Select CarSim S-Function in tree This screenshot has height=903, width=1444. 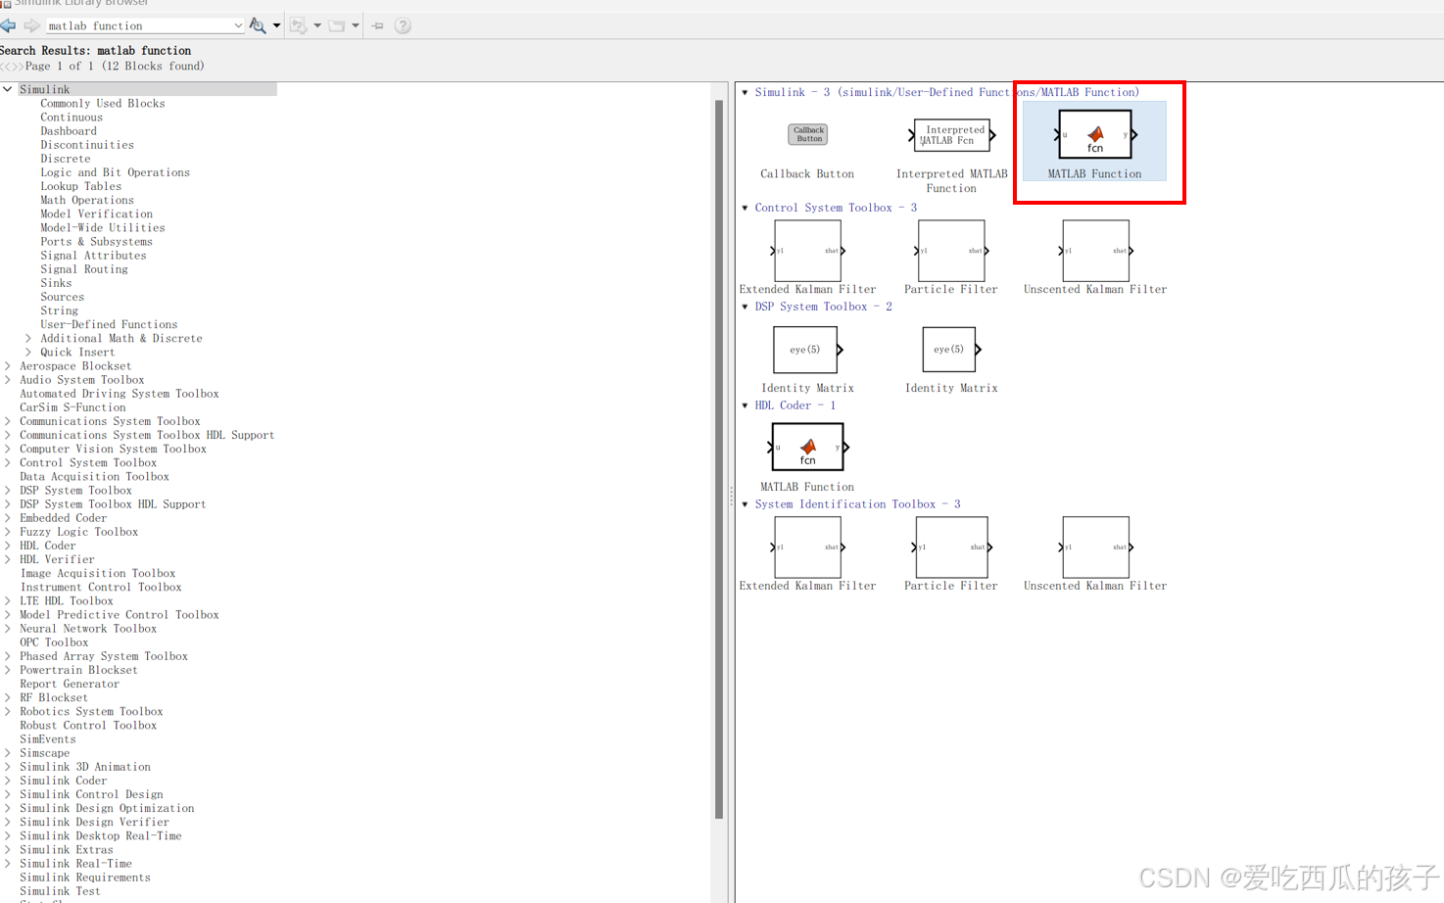pyautogui.click(x=72, y=407)
